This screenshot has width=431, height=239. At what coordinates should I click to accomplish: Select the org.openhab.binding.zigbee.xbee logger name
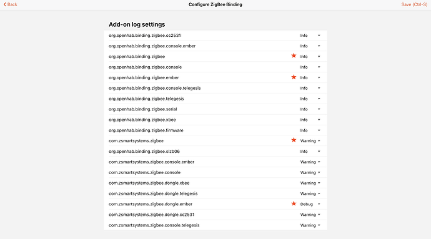coord(142,120)
